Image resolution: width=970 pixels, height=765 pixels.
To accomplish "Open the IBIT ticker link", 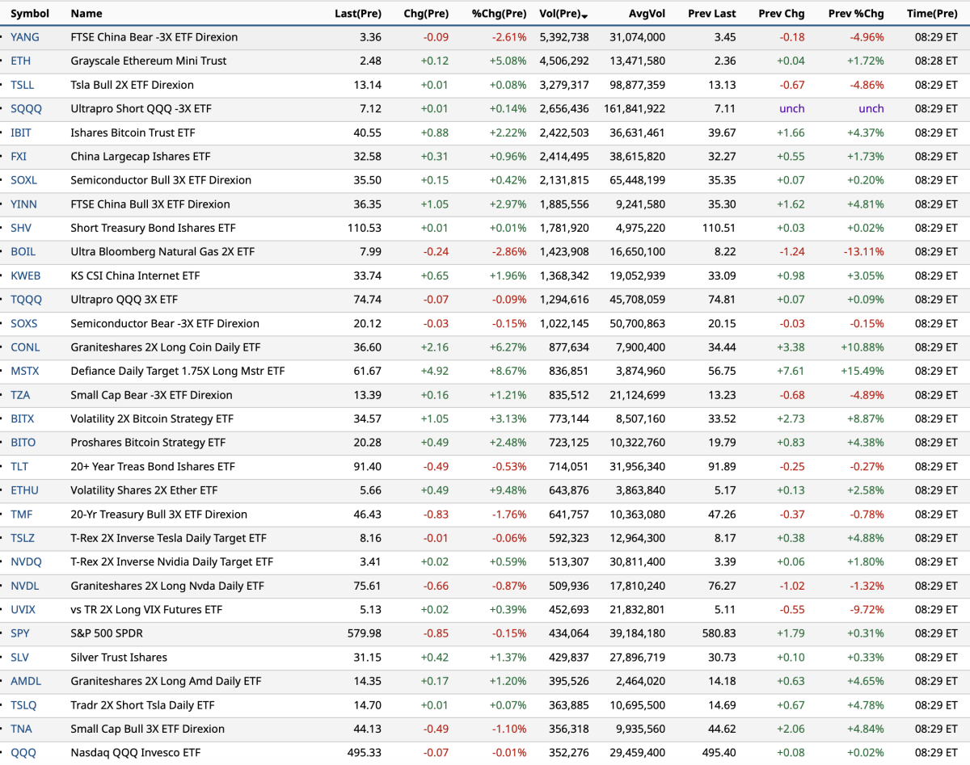I will pos(21,132).
